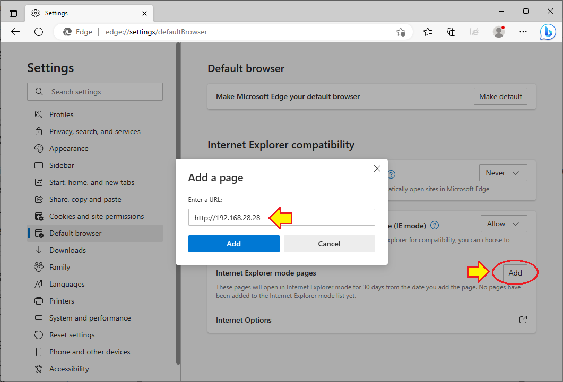This screenshot has height=382, width=563.
Task: Click Add for Internet Explorer mode pages
Action: coord(515,273)
